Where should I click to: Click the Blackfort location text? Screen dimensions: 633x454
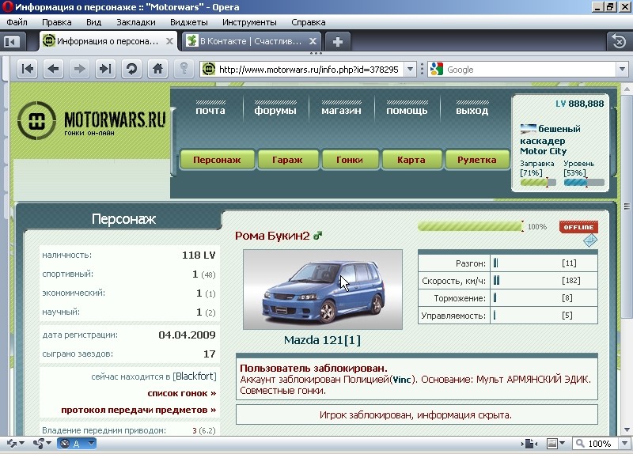click(x=195, y=376)
